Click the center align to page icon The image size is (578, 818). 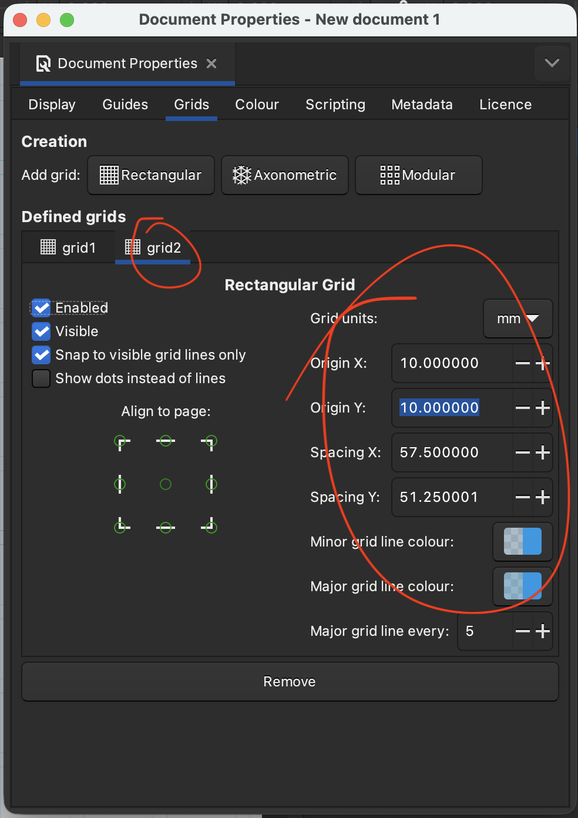[x=166, y=484]
